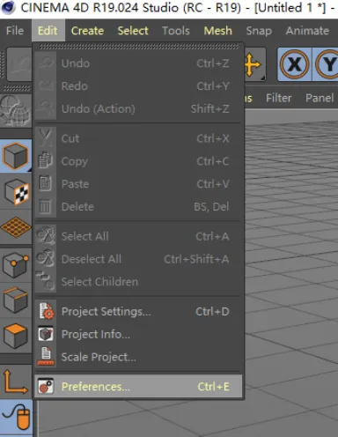Screen dimensions: 338x437
Task: Click the Delete menu entry
Action: tap(138, 207)
